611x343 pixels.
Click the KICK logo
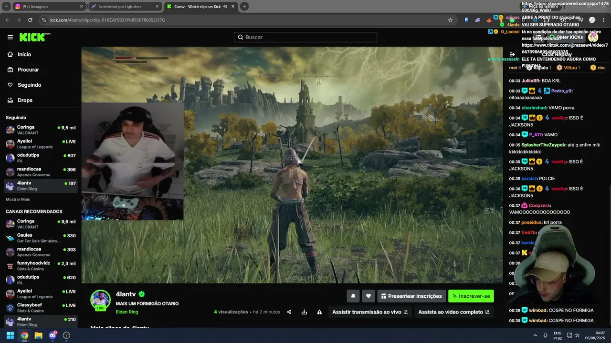point(35,37)
